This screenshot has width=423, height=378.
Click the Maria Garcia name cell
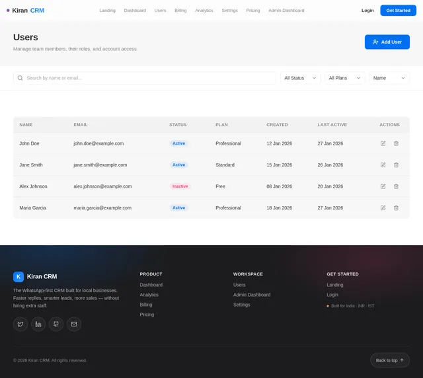point(32,208)
